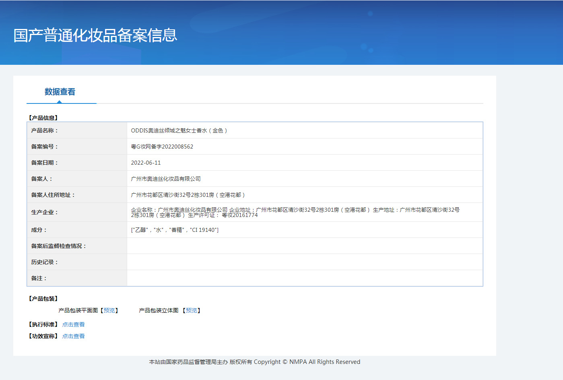
Task: Click the 产品包装平面图 label
Action: [x=78, y=310]
